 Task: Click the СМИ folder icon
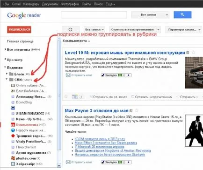(11, 80)
